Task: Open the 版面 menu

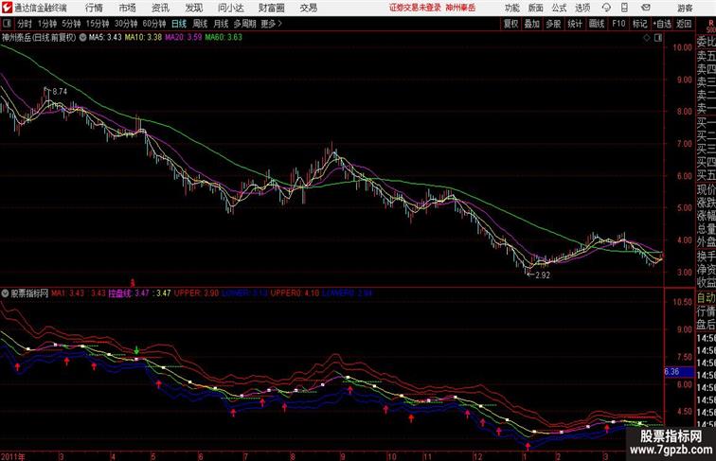Action: tap(535, 8)
